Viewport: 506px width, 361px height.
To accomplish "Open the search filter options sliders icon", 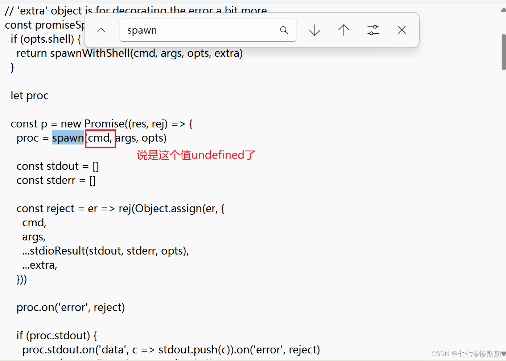I will [373, 30].
